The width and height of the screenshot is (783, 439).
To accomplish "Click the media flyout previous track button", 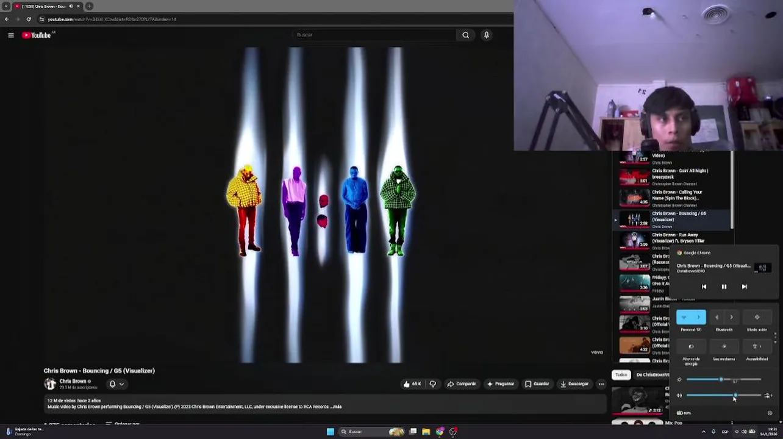I will [x=704, y=287].
